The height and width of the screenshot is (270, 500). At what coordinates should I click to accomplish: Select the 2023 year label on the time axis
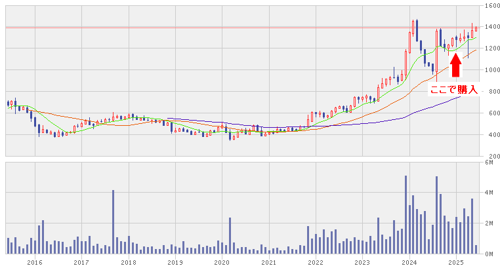point(362,263)
